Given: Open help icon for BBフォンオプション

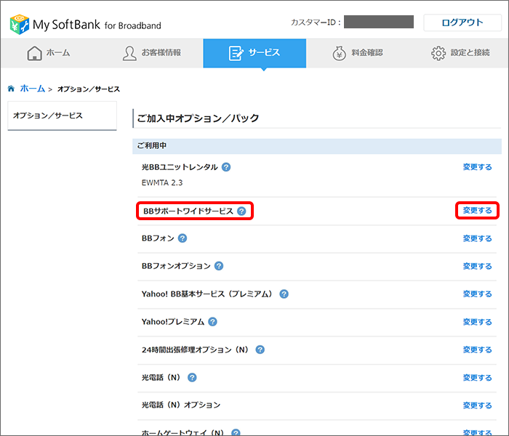Looking at the screenshot, I should 219,266.
